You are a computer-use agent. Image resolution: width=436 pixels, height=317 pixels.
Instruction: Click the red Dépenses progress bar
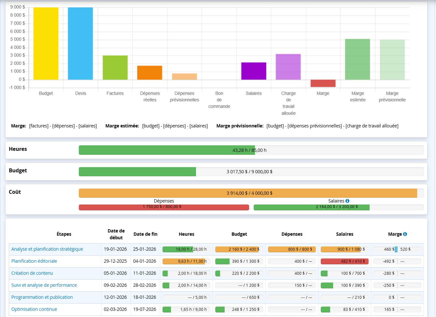pos(164,207)
